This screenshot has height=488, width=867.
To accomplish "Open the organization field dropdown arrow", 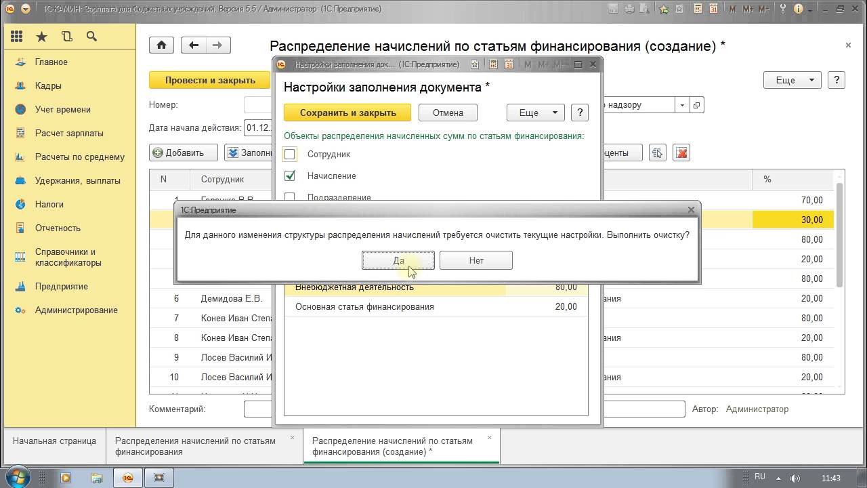I will [x=682, y=105].
